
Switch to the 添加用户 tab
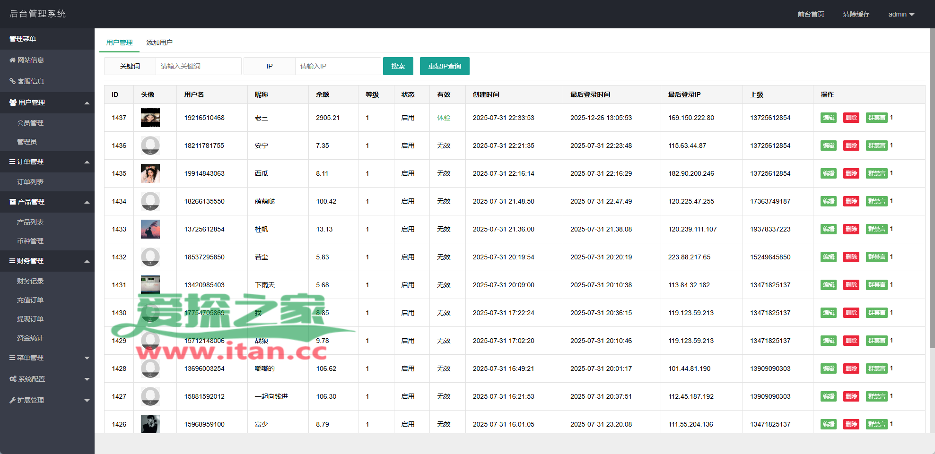159,43
